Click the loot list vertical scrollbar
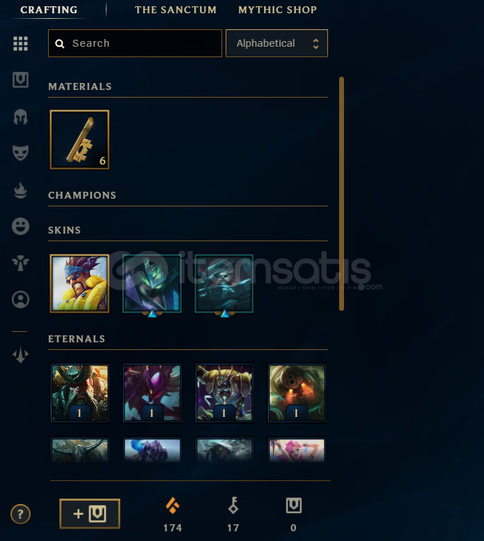484x541 pixels. (341, 194)
